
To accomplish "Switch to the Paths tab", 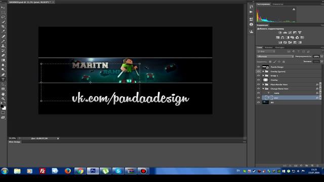I will [279, 48].
